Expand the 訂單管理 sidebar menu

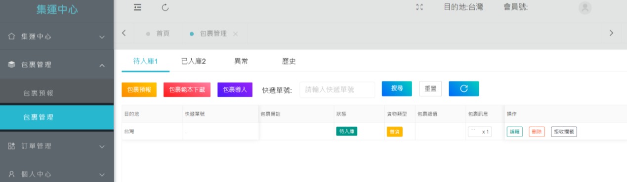57,146
